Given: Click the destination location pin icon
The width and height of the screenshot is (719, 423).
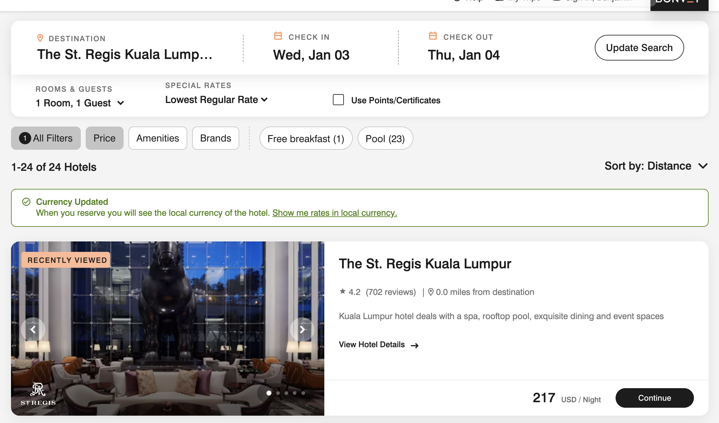Looking at the screenshot, I should coord(40,38).
